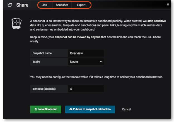
Task: Click the Share arrow icon in header
Action: (10, 5)
